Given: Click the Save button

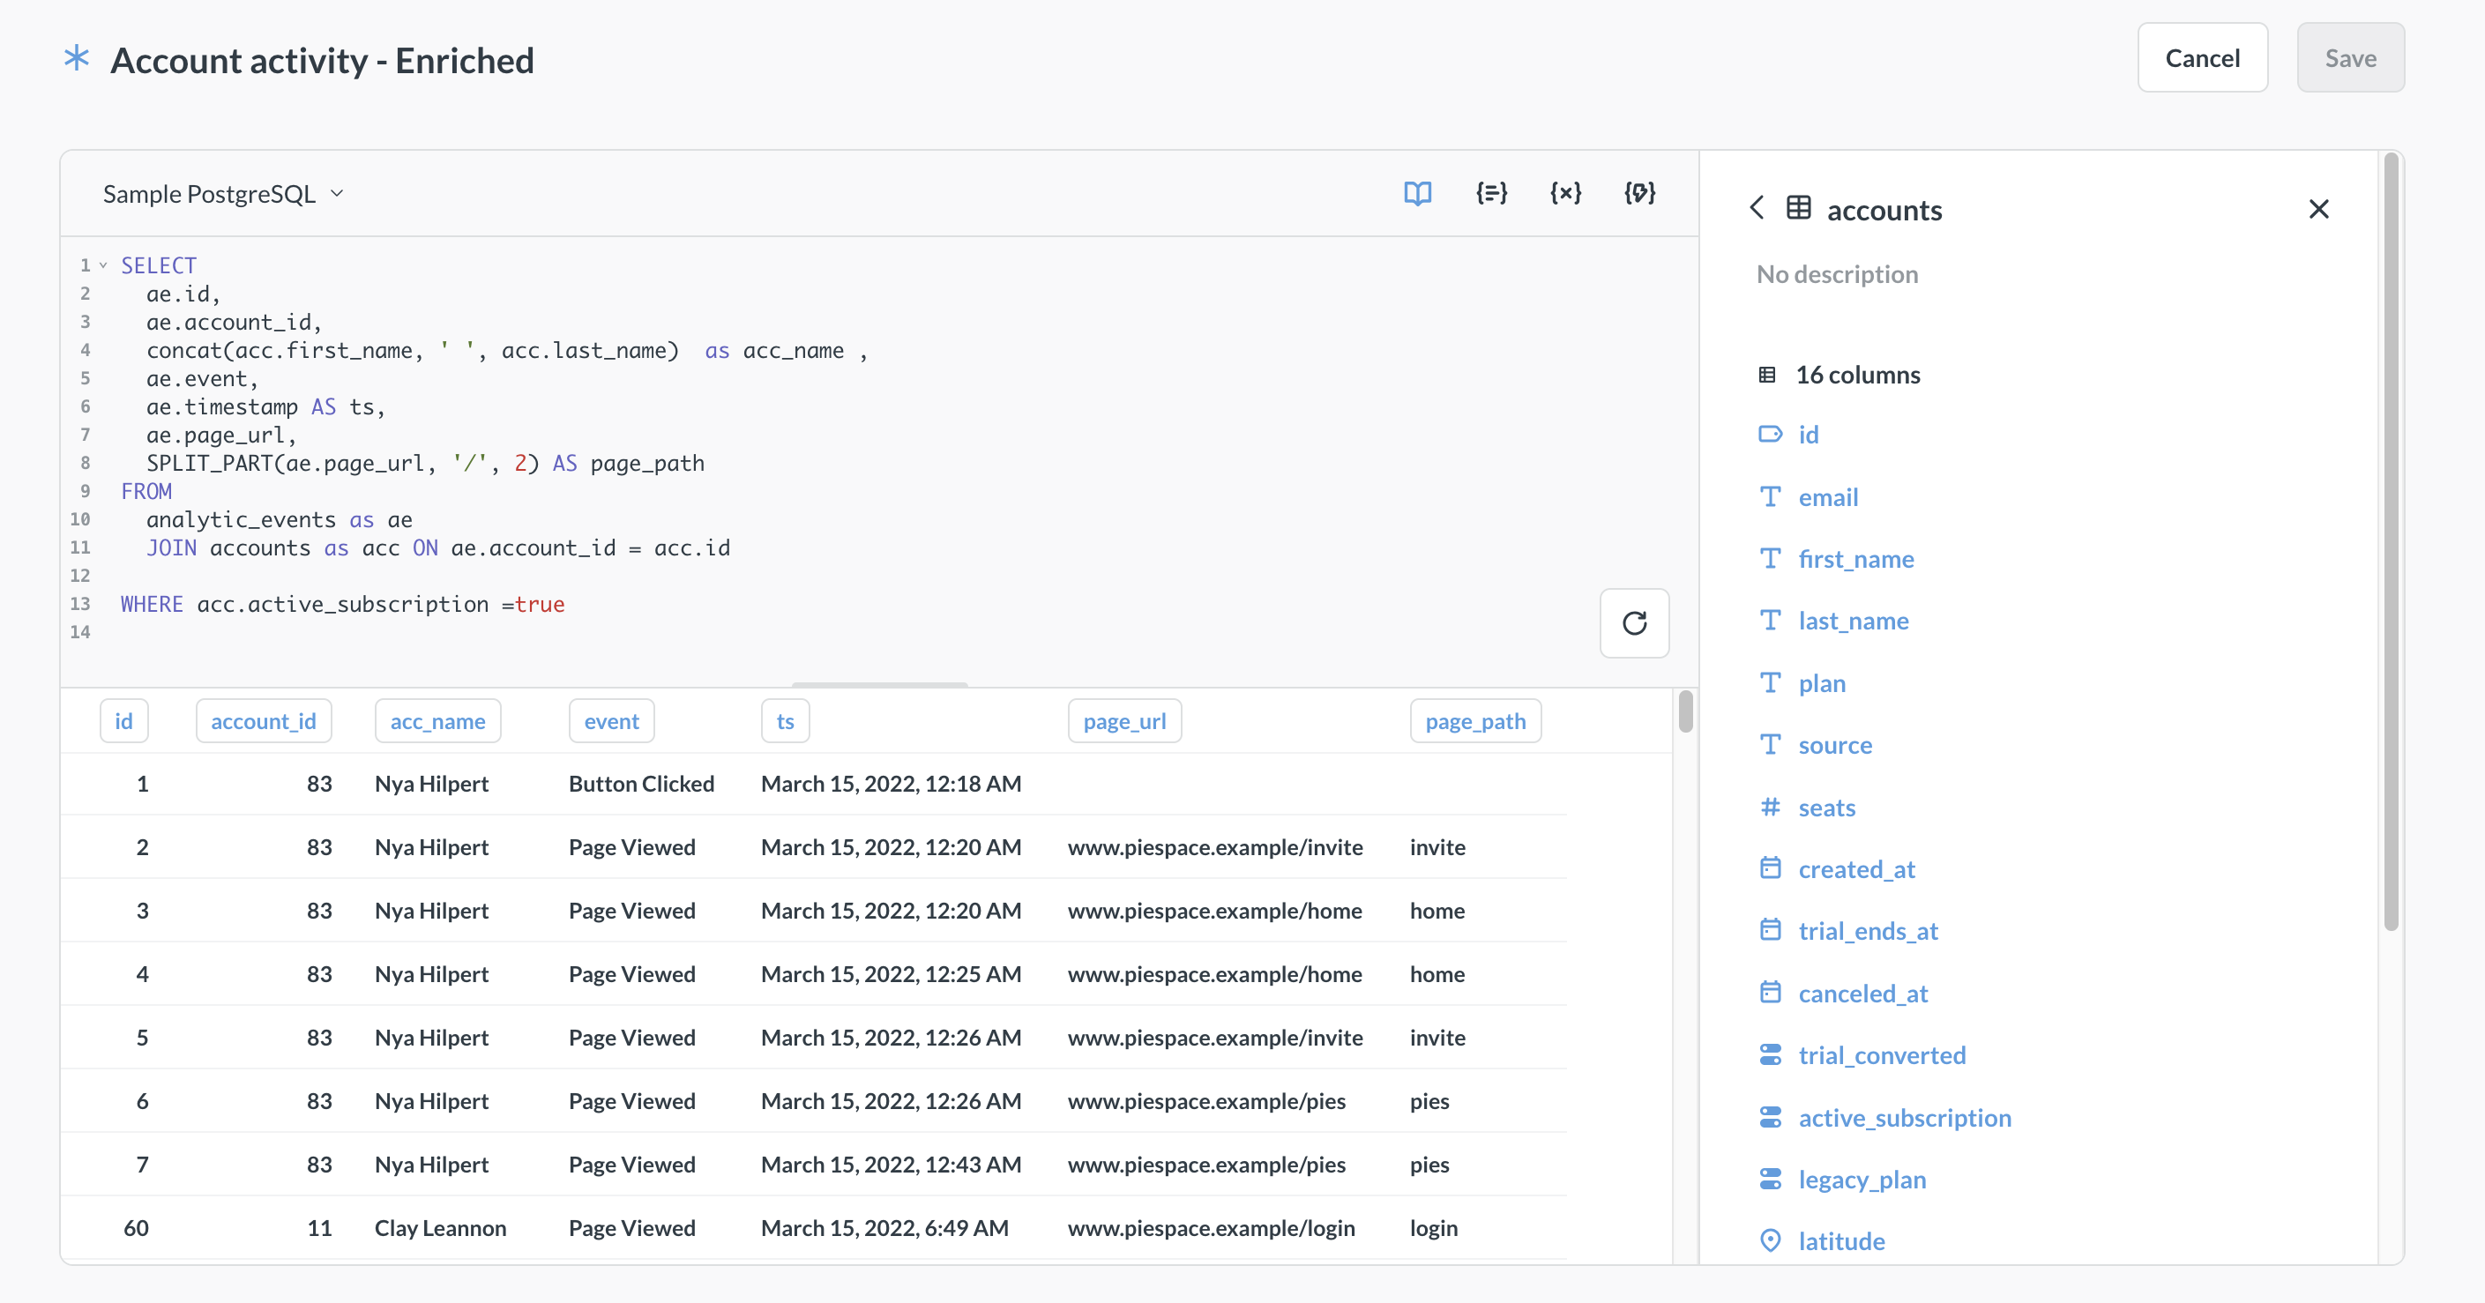Looking at the screenshot, I should pos(2351,58).
